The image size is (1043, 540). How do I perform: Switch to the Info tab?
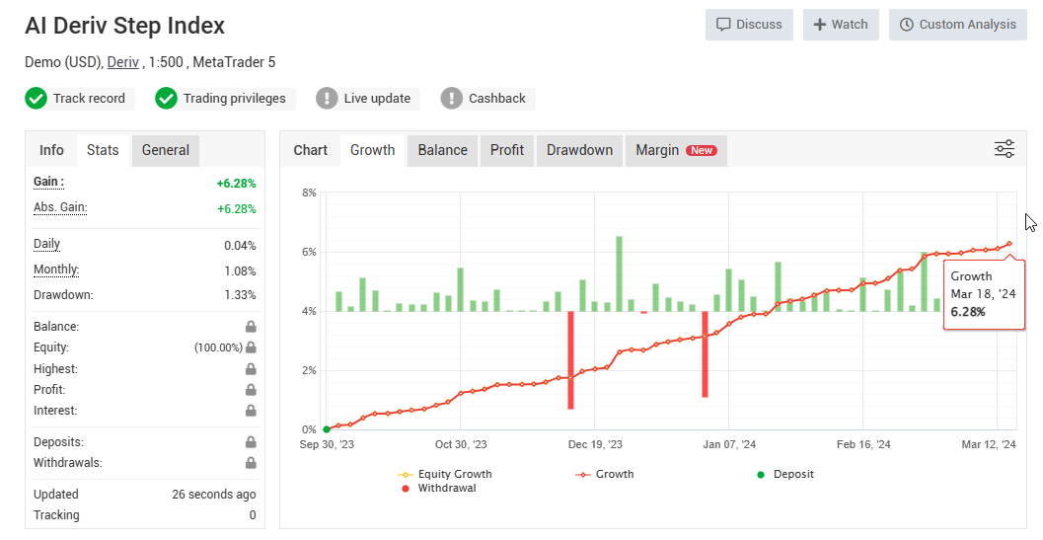51,150
